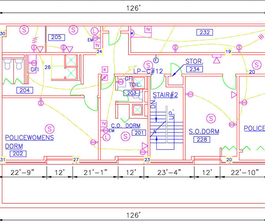
Task: Click the 22'-9" dimension text
Action: click(x=23, y=173)
